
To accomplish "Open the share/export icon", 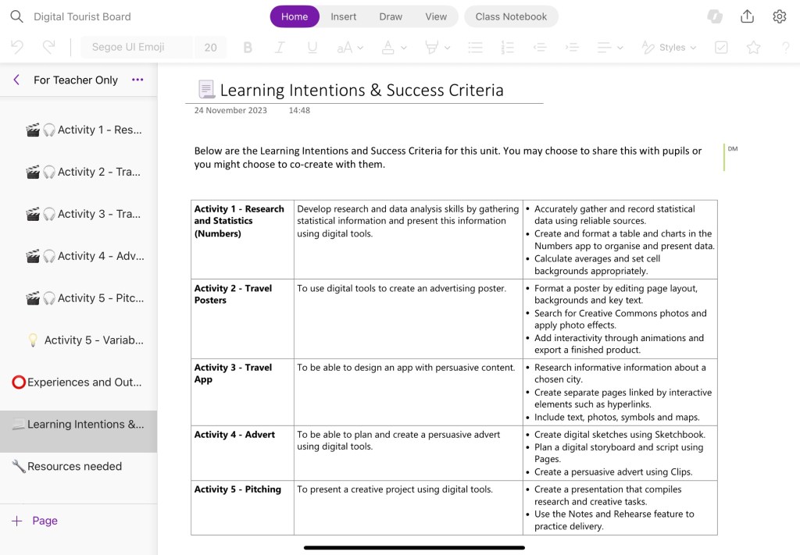I will [x=747, y=16].
